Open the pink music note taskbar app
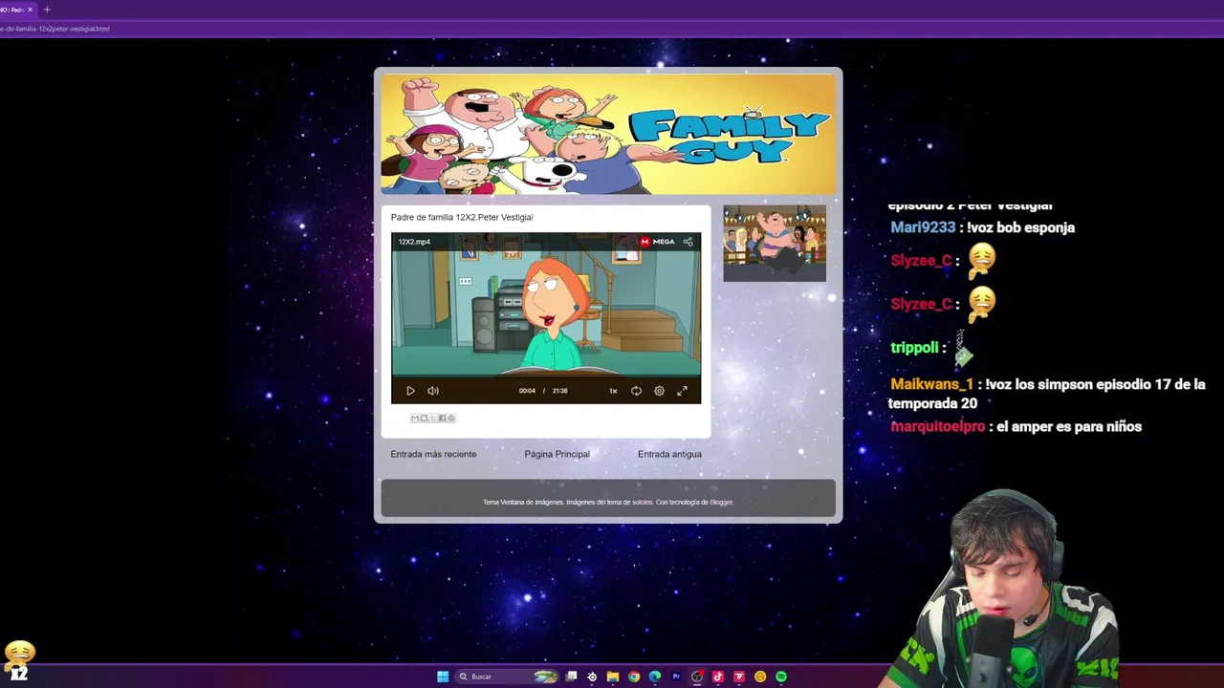The image size is (1224, 688). pyautogui.click(x=718, y=677)
